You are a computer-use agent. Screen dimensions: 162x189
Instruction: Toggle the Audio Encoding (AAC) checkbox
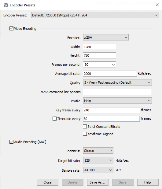pos(11,142)
